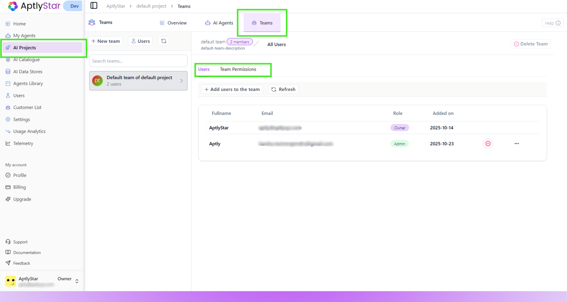Click the 2025-10-23 added date

point(442,144)
